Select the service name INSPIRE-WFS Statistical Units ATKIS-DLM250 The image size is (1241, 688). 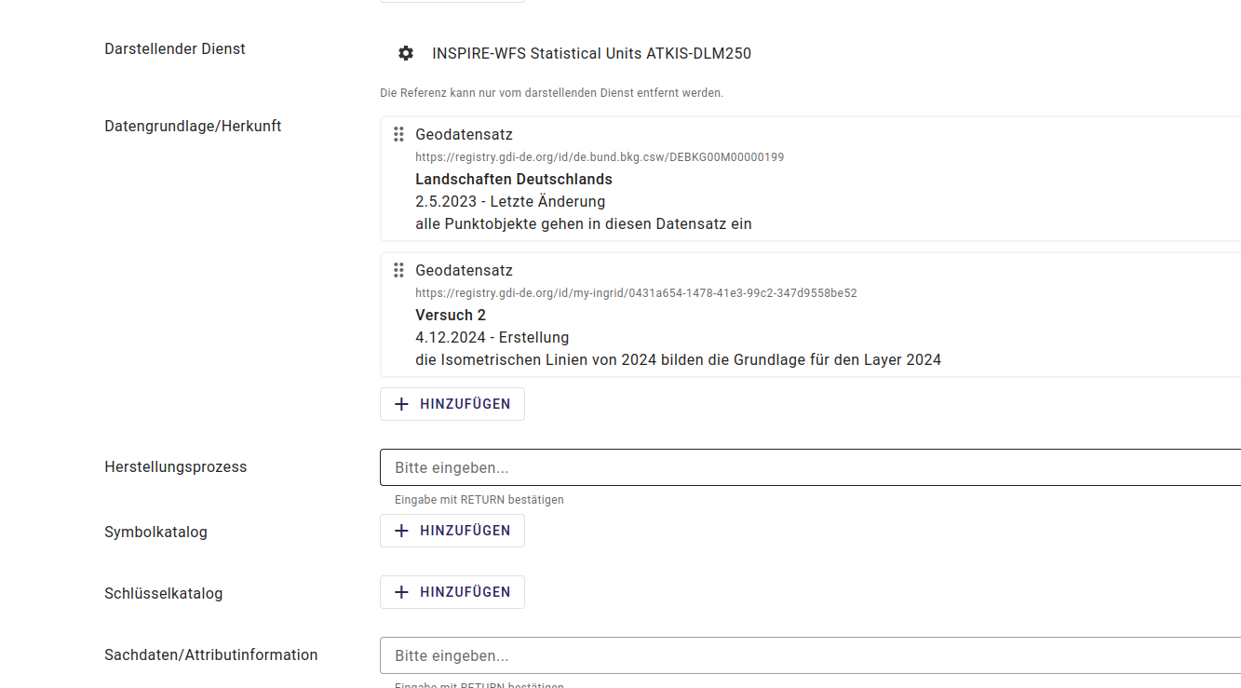(591, 53)
